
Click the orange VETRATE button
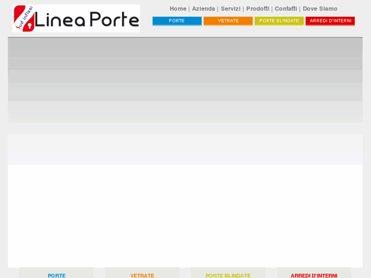(228, 21)
